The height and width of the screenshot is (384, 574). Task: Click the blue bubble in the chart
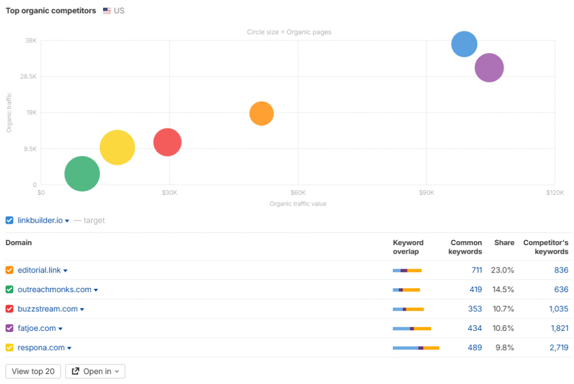(x=464, y=44)
